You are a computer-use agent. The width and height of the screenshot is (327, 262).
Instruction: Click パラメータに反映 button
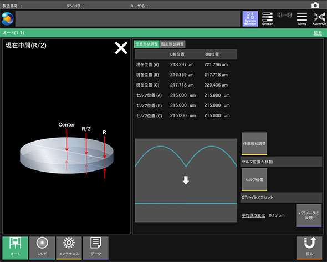pos(309,215)
